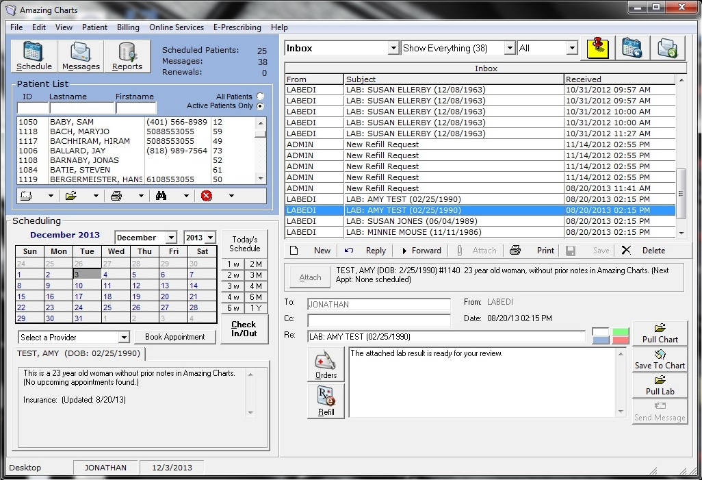702x480 pixels.
Task: Select the Active Patients Only radio button
Action: point(260,106)
